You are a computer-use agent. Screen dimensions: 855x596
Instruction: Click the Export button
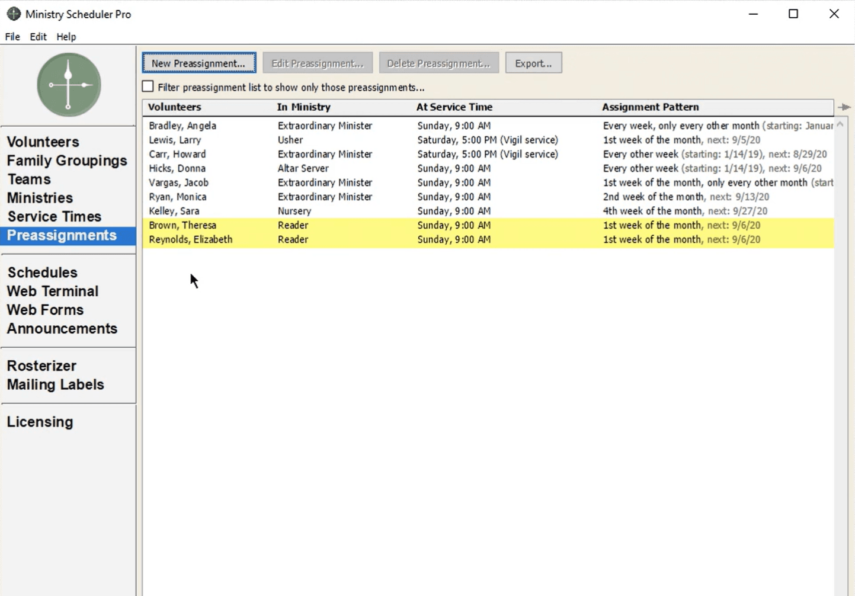click(533, 63)
